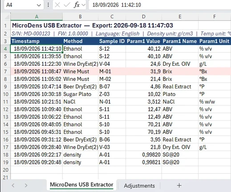Select the N-01 sample ID cell
231x192 pixels.
coord(112,102)
